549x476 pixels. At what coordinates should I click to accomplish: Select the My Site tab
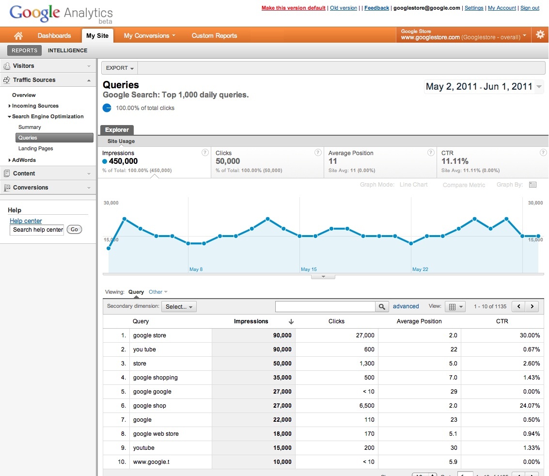coord(97,35)
